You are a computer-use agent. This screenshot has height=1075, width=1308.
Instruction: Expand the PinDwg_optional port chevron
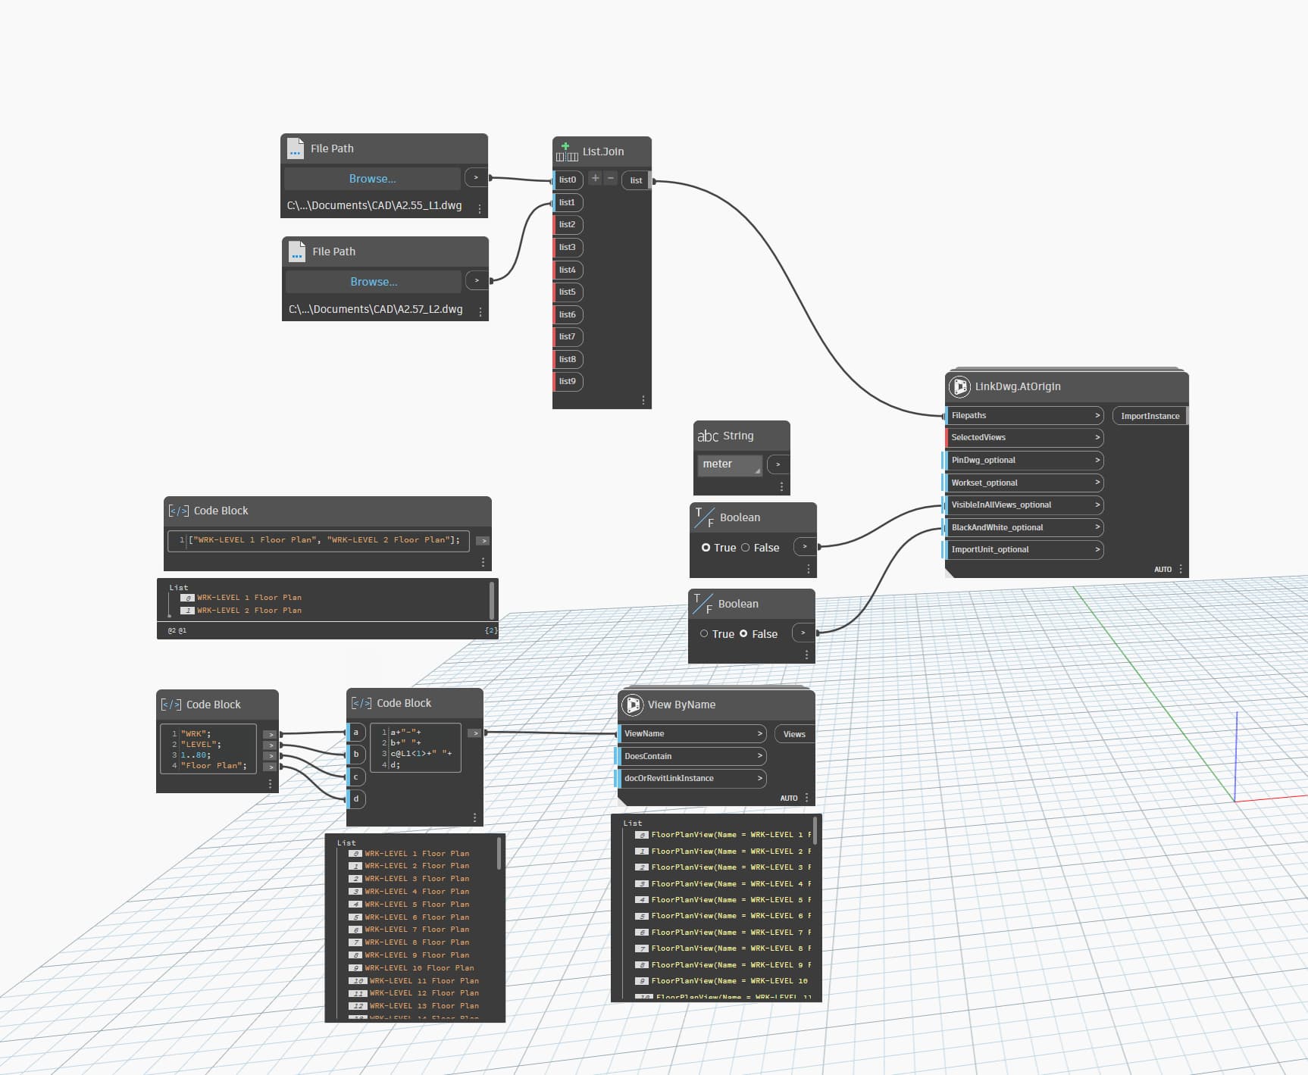coord(1097,460)
